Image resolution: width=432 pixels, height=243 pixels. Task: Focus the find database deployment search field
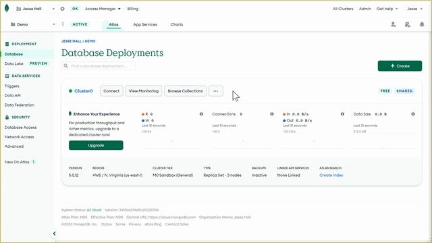point(99,66)
